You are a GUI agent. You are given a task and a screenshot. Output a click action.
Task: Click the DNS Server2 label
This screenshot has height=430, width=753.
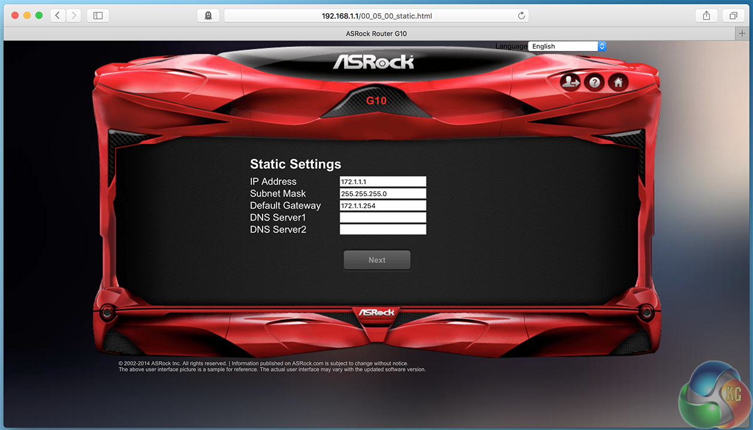(278, 230)
